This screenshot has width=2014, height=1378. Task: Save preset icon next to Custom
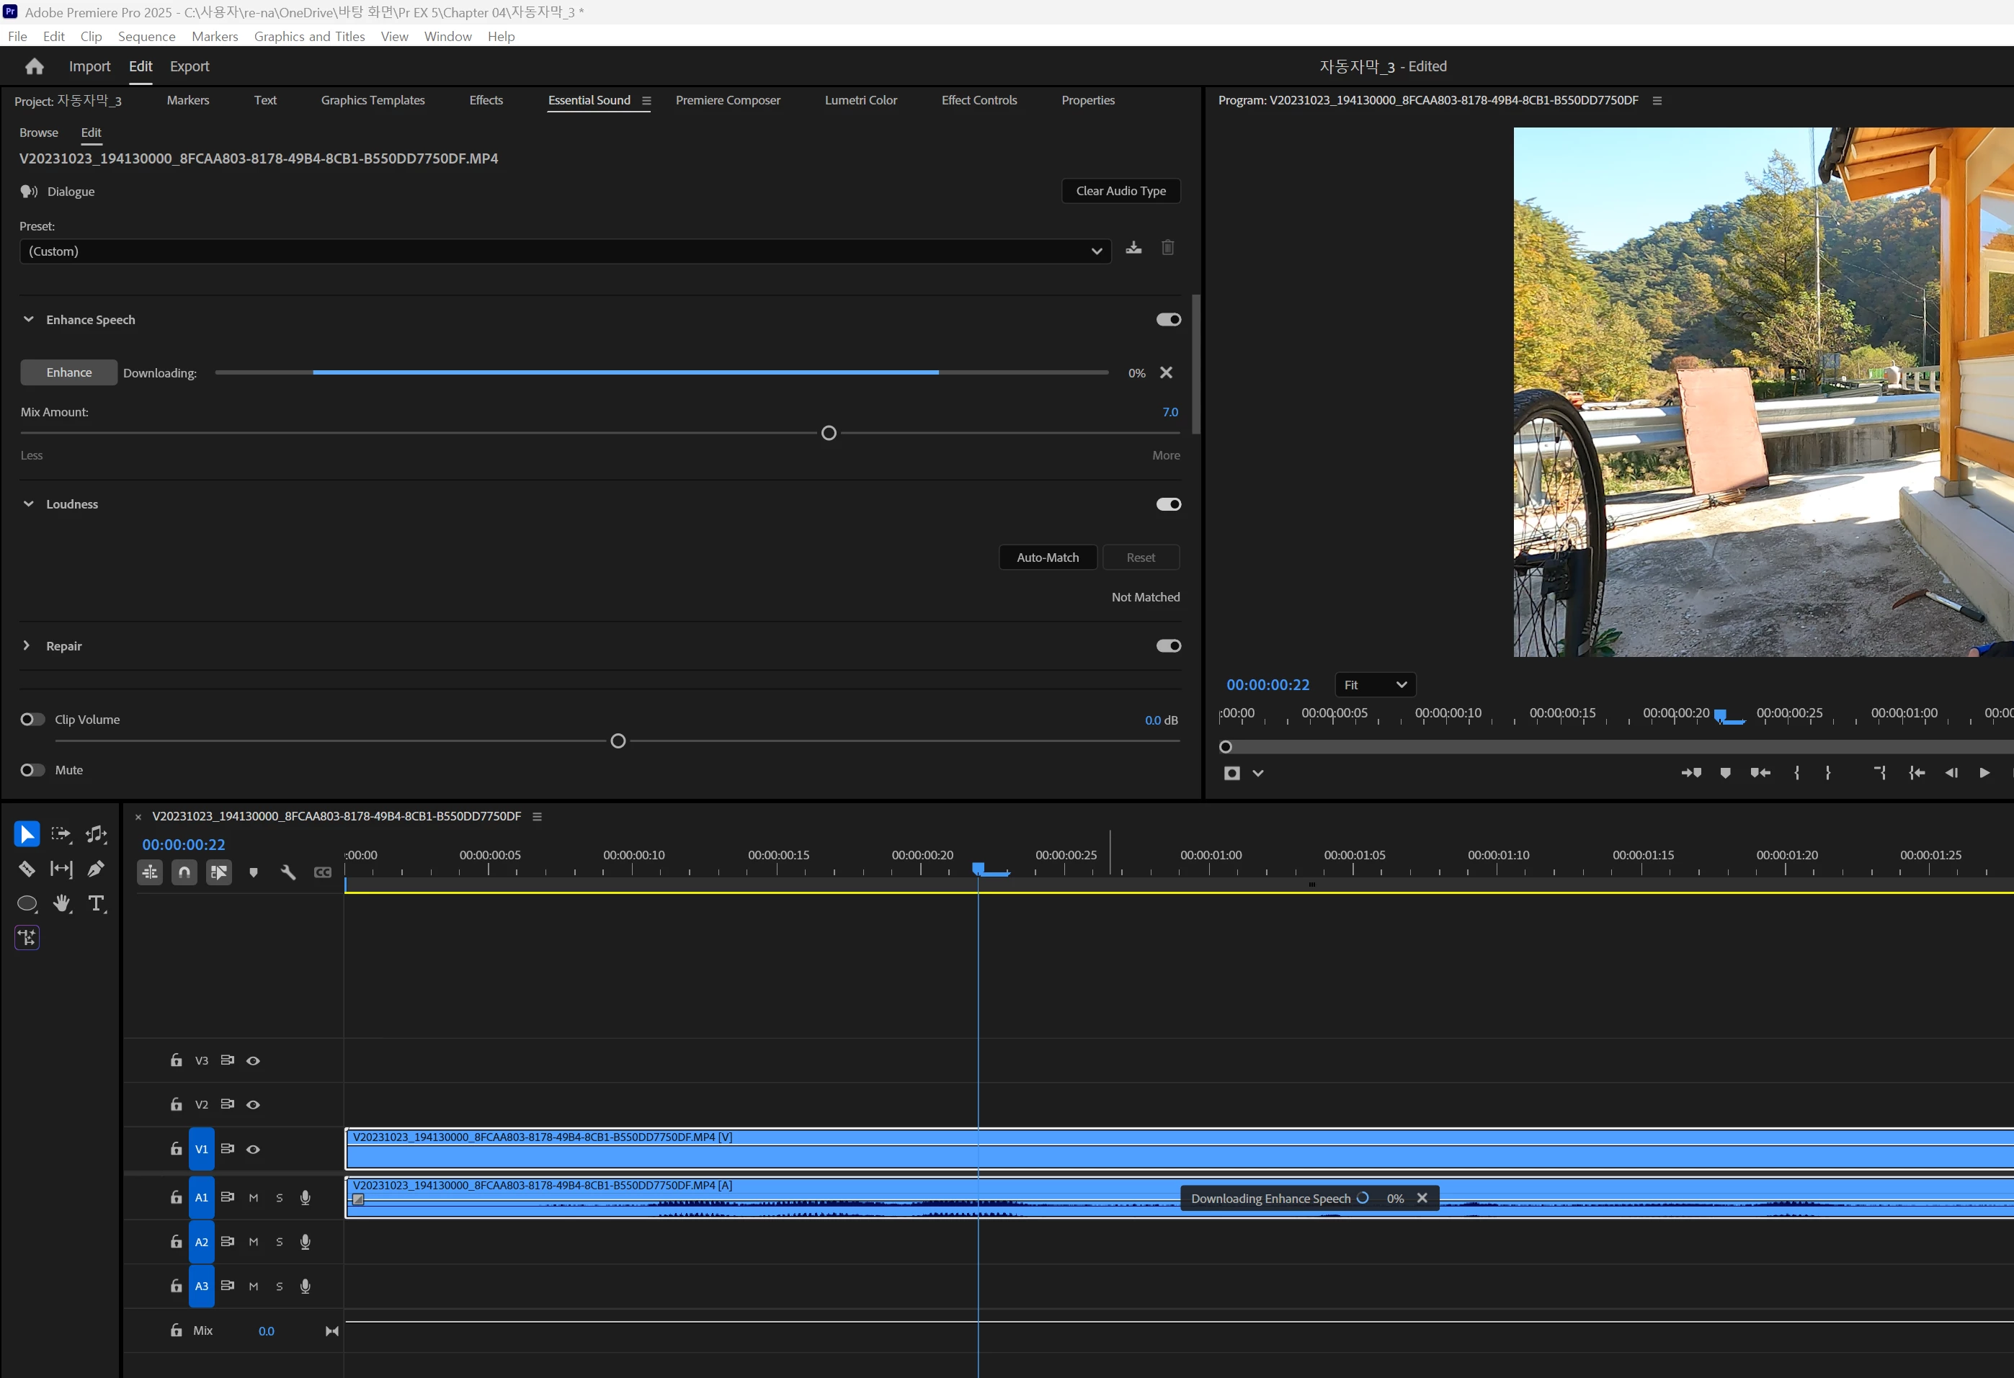tap(1133, 249)
